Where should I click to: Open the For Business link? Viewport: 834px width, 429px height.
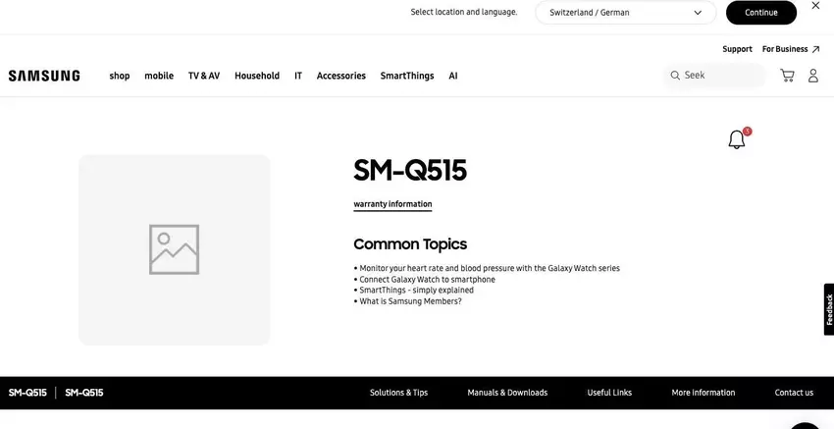pos(790,49)
